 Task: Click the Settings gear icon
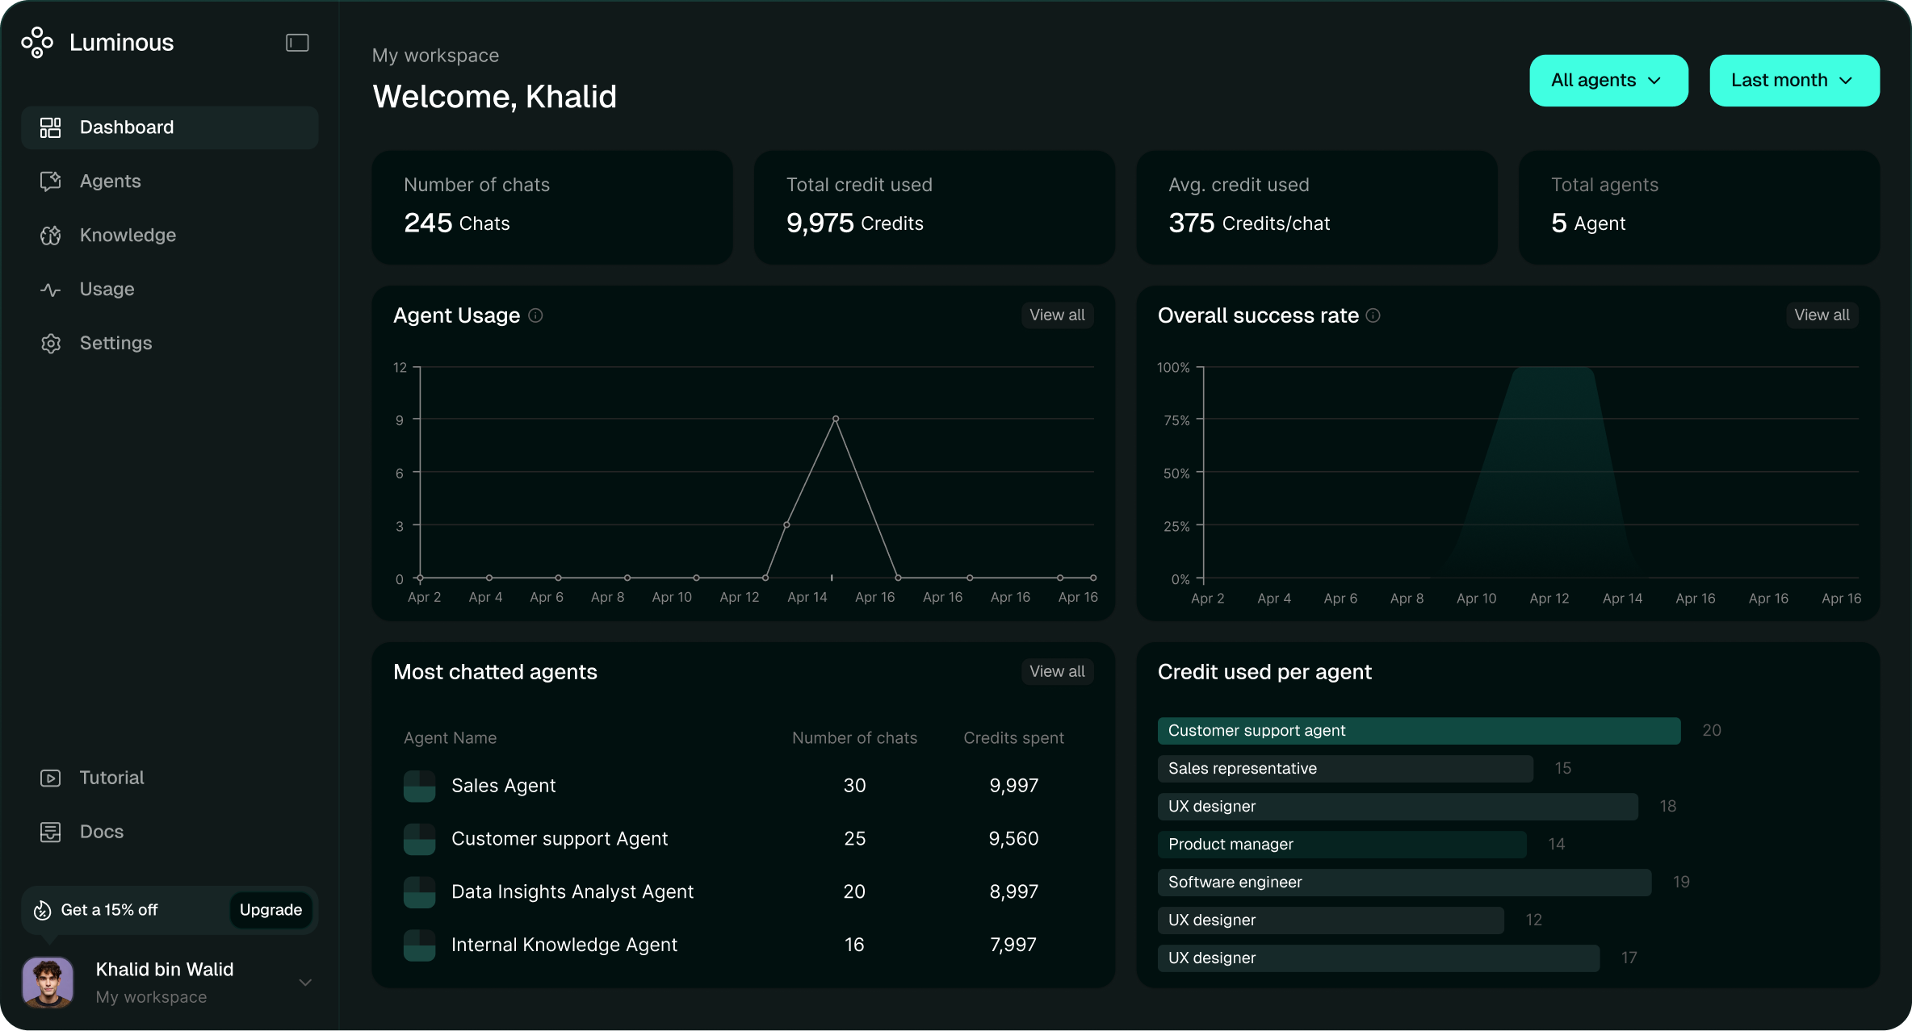[50, 344]
